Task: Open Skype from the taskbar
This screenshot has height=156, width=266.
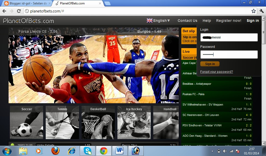Action: 87,151
